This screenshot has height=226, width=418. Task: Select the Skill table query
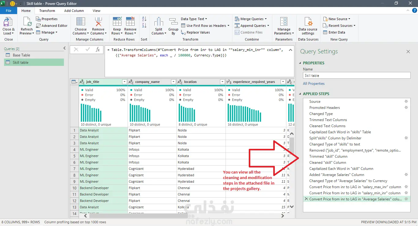[34, 63]
